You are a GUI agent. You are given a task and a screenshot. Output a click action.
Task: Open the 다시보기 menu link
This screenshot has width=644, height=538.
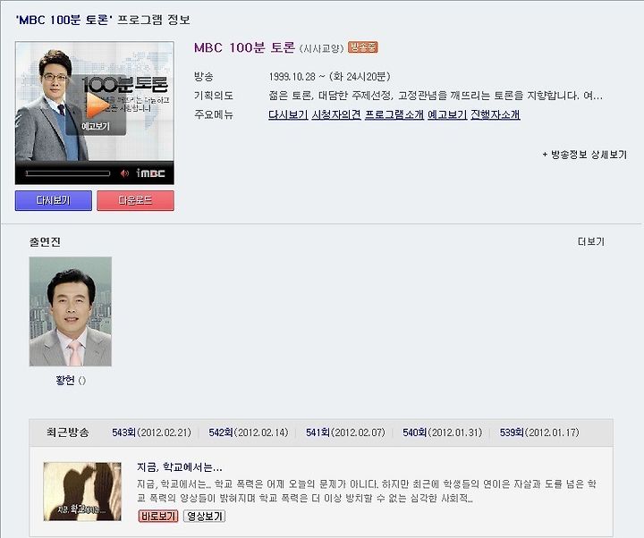pos(288,114)
